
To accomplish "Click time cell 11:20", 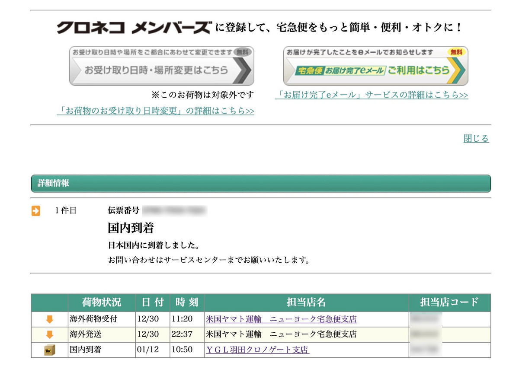I will [x=187, y=319].
